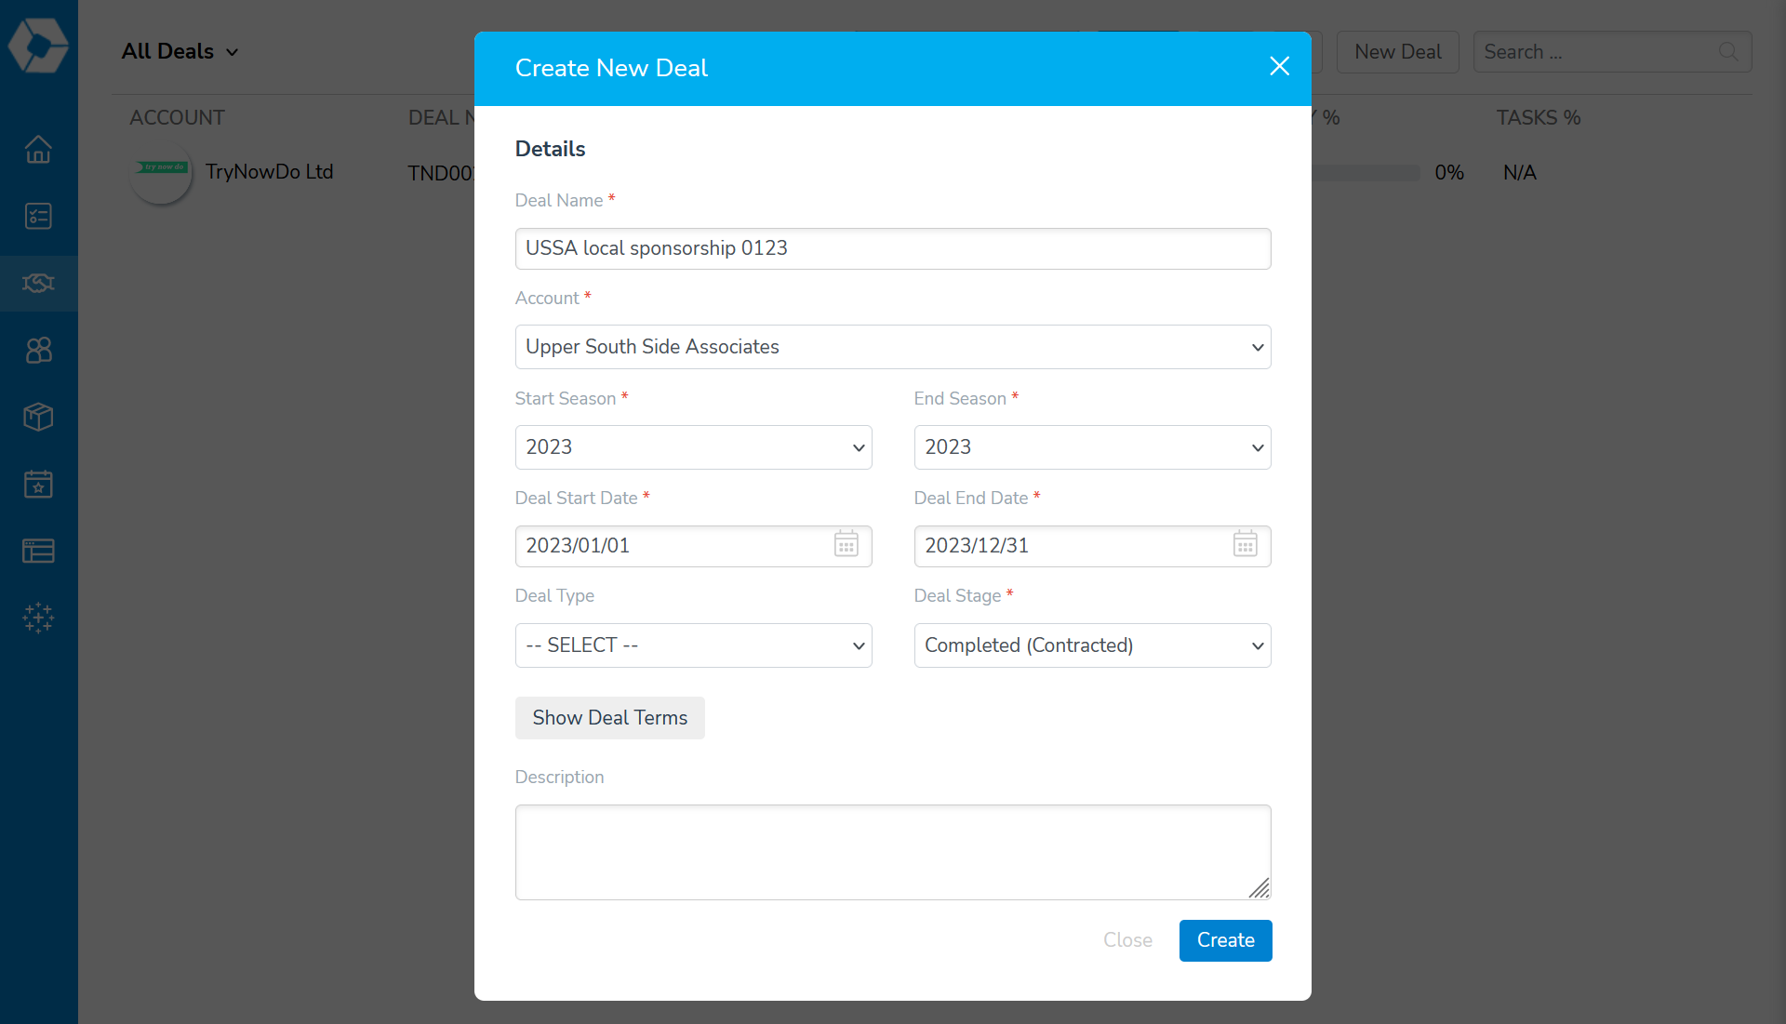Click the Description resize handle

pos(1259,888)
